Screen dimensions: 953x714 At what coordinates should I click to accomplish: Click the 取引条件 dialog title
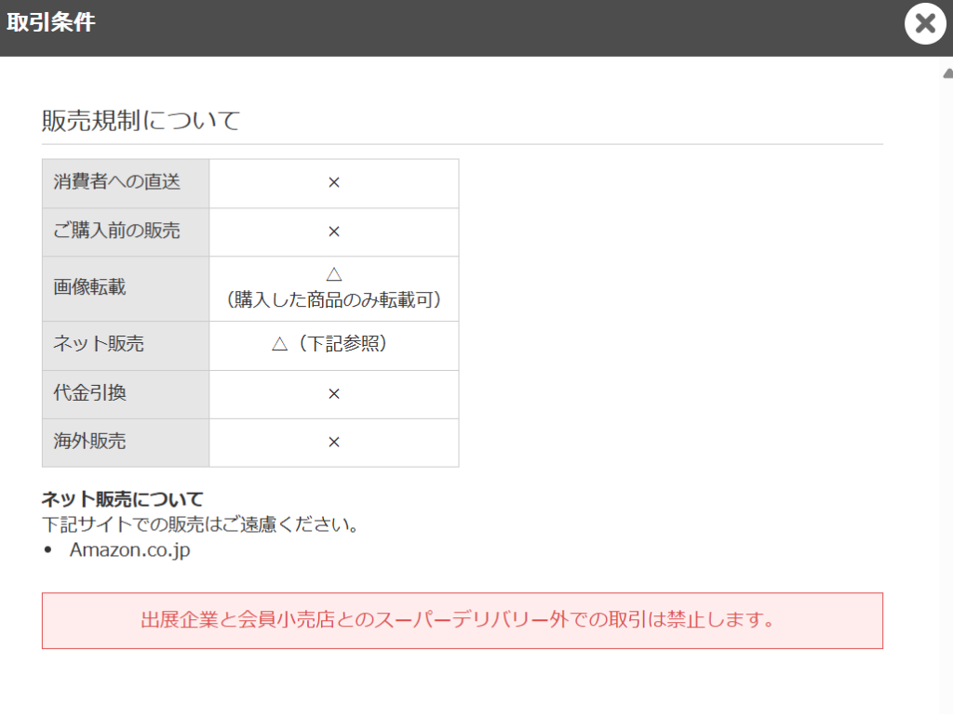point(51,23)
